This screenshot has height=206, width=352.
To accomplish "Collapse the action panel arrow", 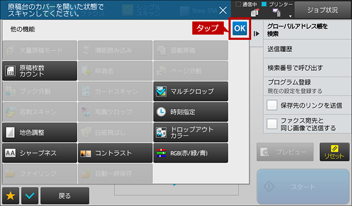I will point(256,34).
